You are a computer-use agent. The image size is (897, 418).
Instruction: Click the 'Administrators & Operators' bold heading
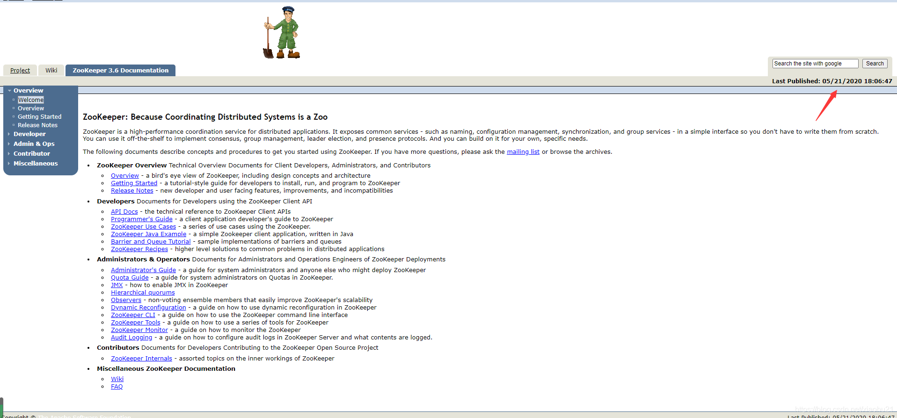[143, 259]
